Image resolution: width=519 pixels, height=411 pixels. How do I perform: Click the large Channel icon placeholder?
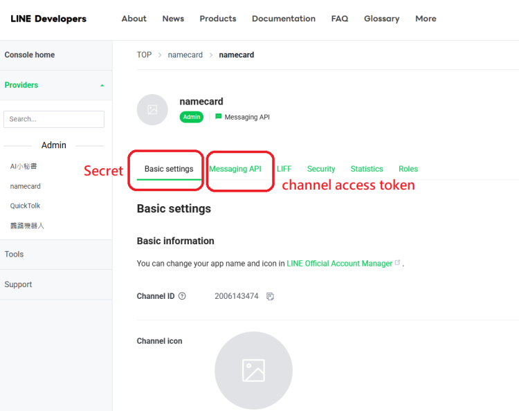[253, 370]
